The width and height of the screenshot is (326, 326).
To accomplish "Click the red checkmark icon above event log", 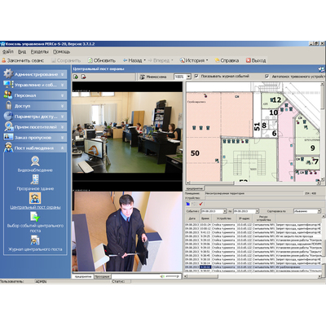I will coord(200,204).
